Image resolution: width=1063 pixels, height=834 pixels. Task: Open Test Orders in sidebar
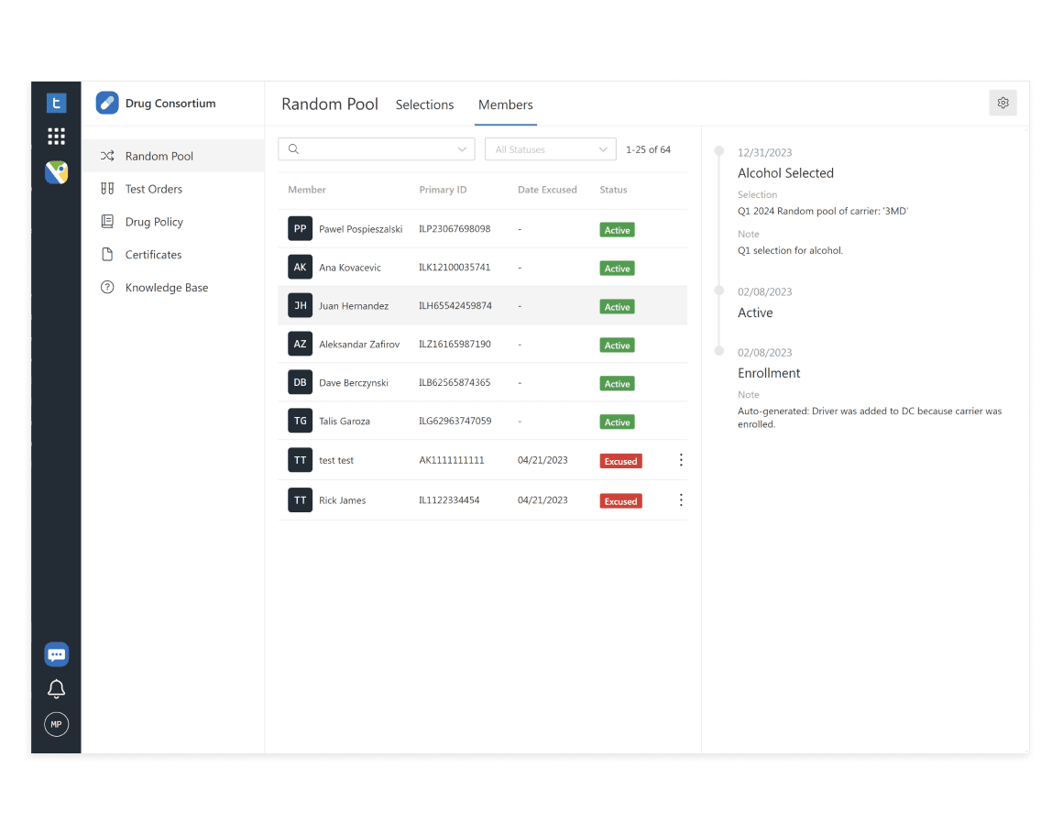pyautogui.click(x=153, y=189)
